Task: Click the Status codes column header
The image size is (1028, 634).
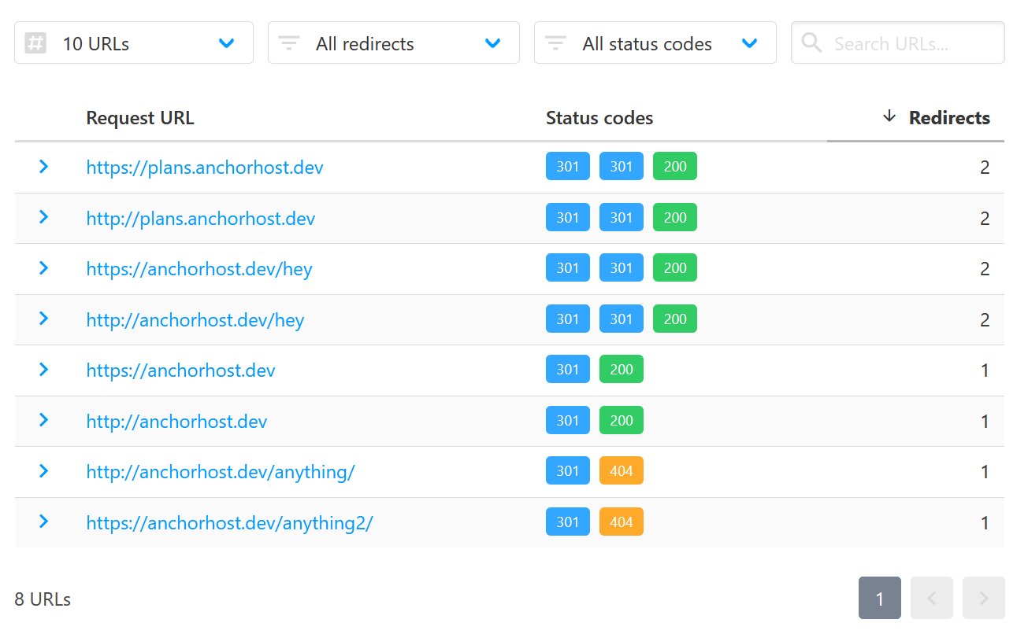Action: tap(599, 118)
